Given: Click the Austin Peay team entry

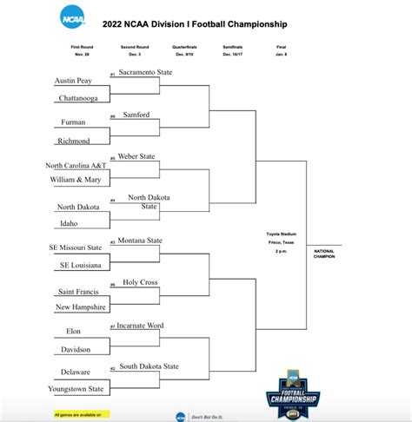Looking at the screenshot, I should (73, 81).
